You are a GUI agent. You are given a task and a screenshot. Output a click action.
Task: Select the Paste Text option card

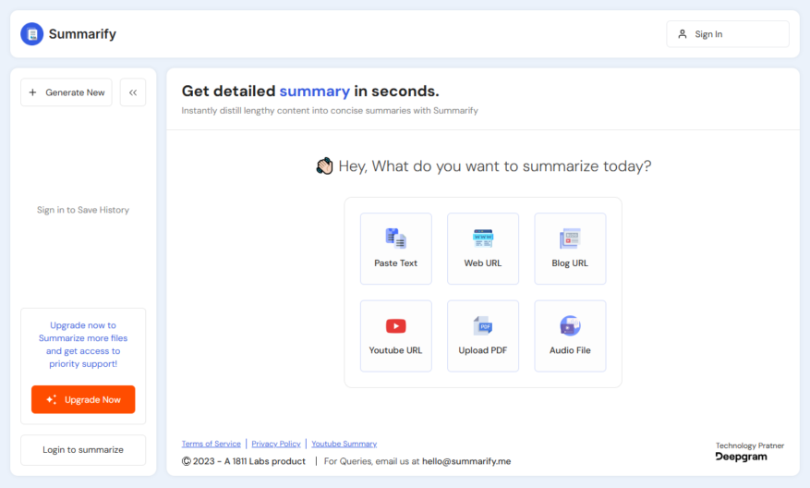[395, 249]
